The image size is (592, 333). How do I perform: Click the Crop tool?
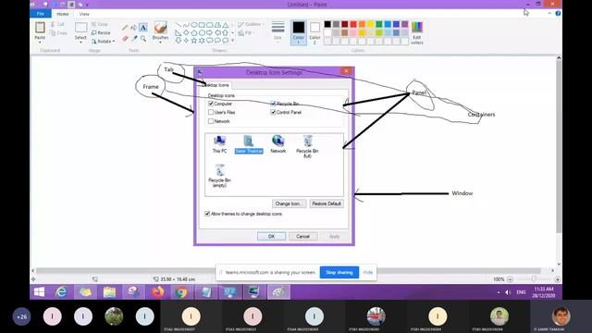tap(99, 24)
